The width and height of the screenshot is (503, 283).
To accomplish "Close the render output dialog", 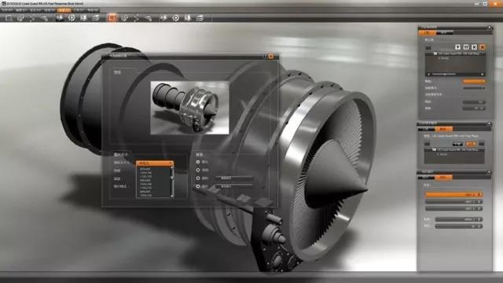I will point(270,56).
